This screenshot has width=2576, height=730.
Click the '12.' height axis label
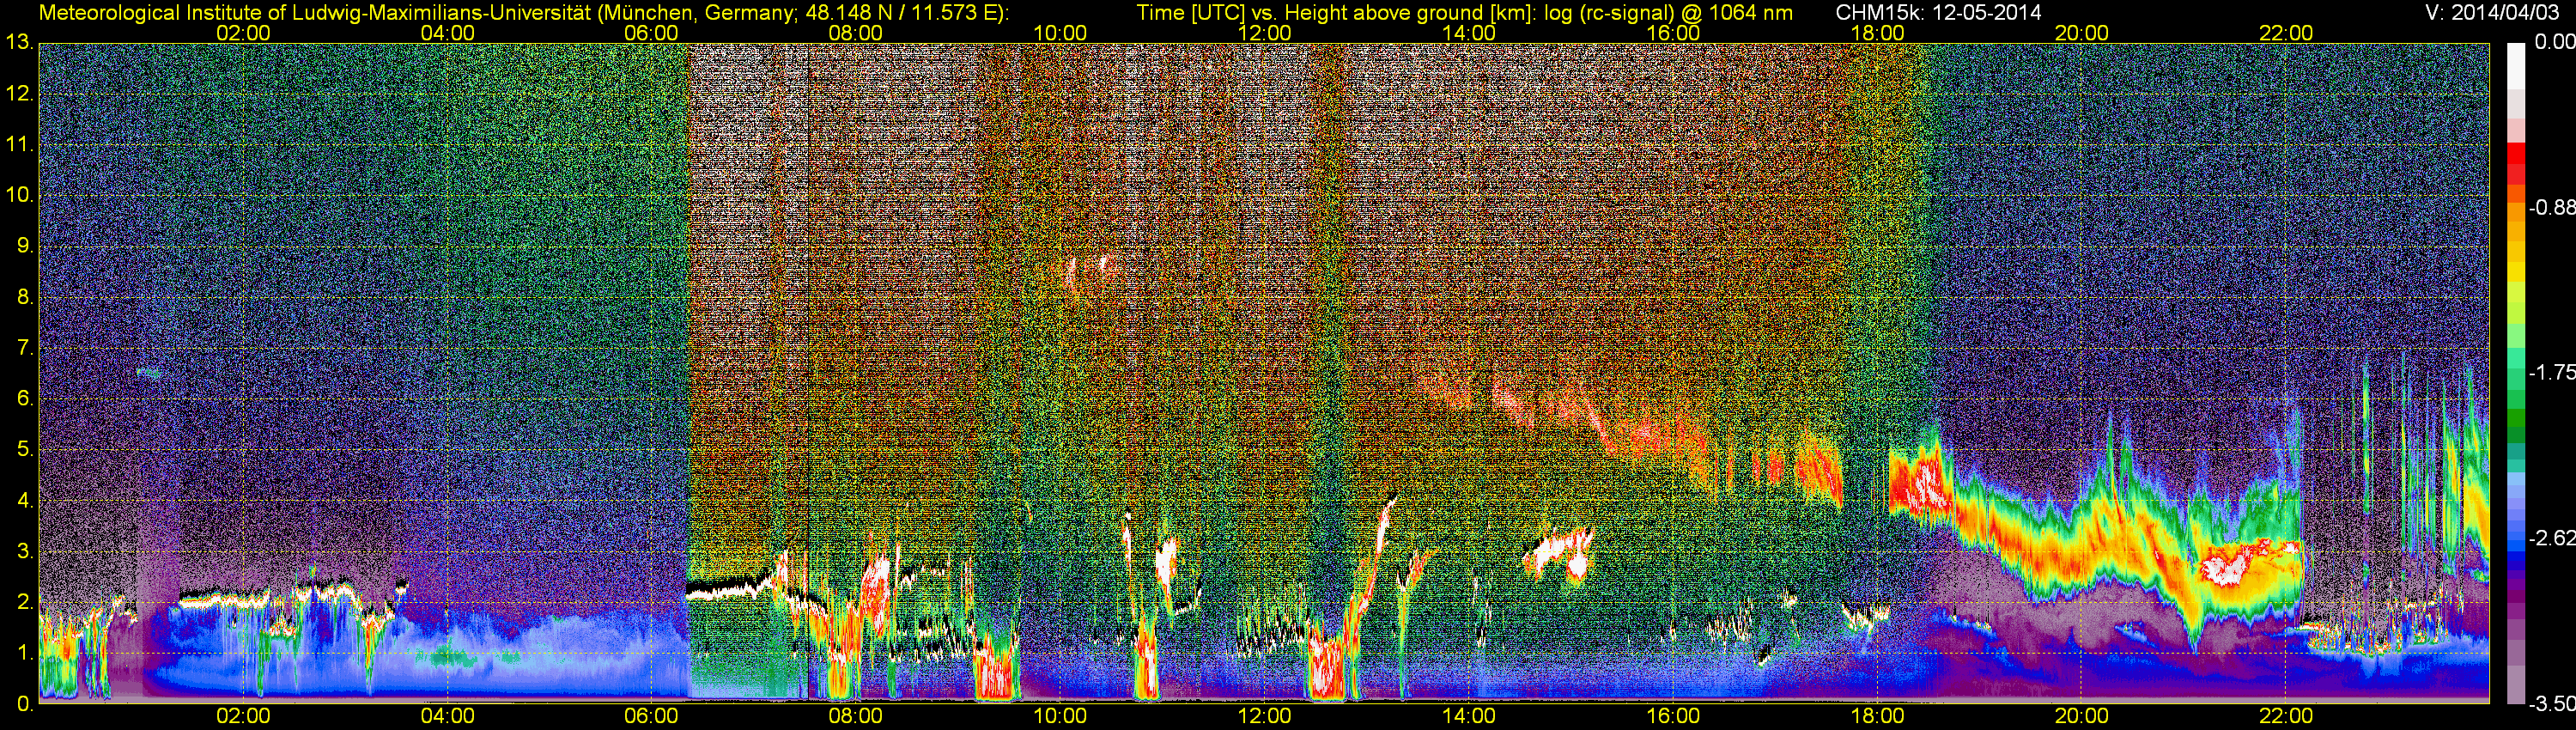click(x=20, y=94)
